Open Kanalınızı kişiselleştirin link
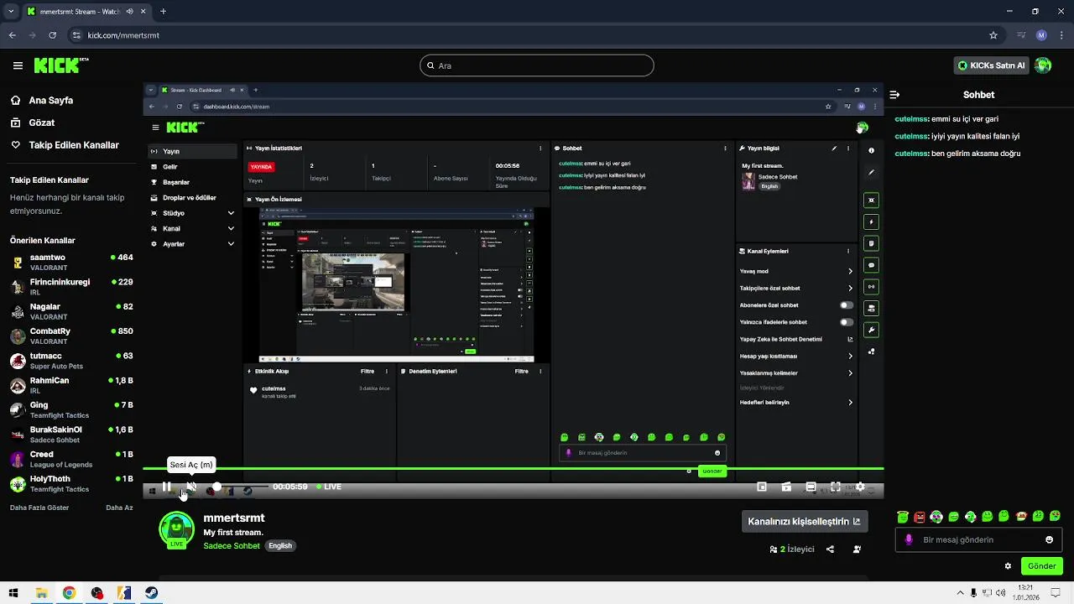Screen dimensions: 1074x604 click(804, 521)
